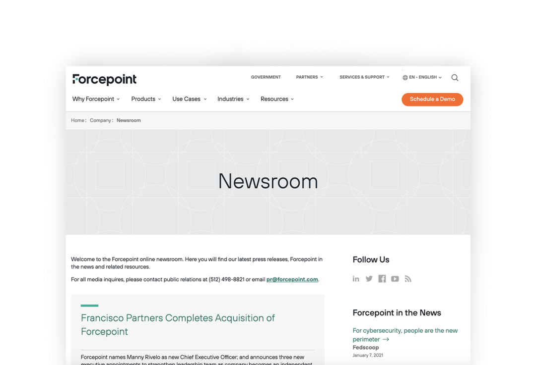Screen dimensions: 536x365
Task: Go to Home breadcrumb
Action: coord(77,120)
